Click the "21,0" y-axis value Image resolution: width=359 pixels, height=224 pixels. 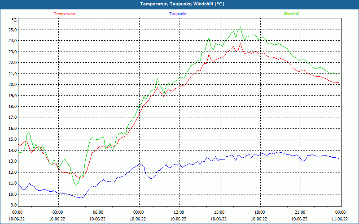click(x=13, y=73)
